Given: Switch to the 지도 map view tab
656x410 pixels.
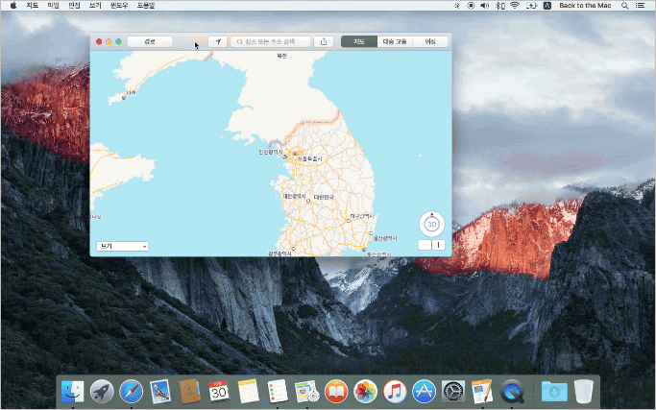Looking at the screenshot, I should click(359, 41).
